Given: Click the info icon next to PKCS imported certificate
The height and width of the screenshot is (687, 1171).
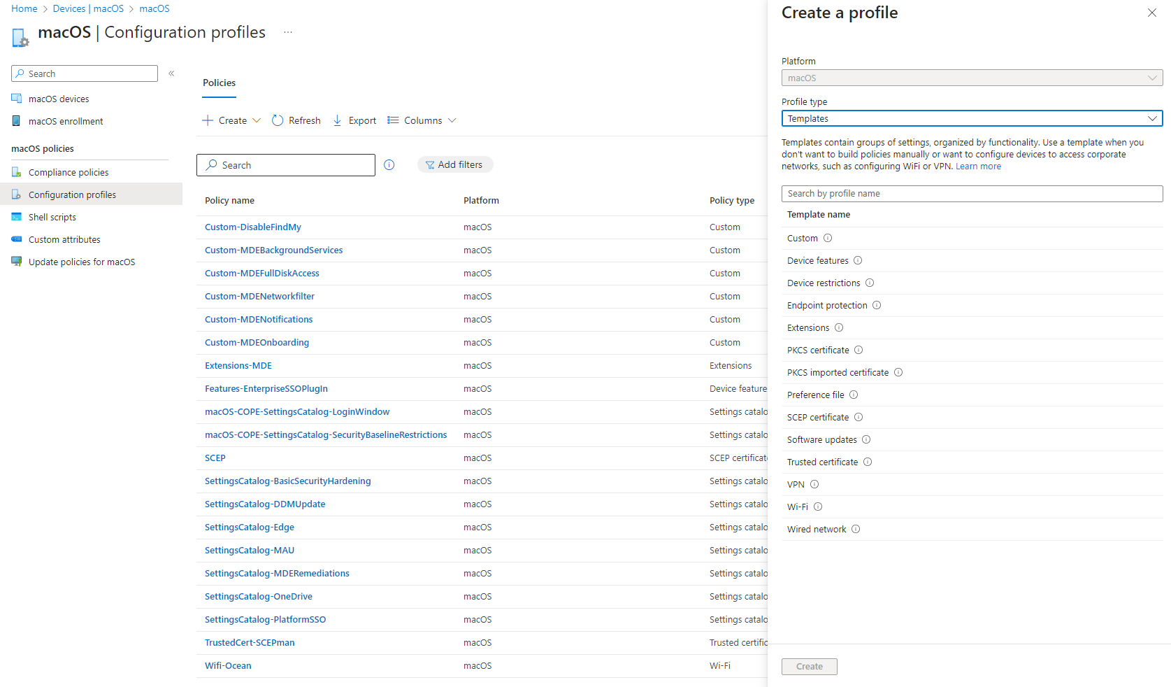Looking at the screenshot, I should tap(898, 372).
